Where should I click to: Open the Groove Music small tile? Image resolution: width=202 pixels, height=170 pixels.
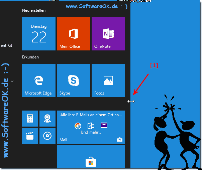click(47, 136)
